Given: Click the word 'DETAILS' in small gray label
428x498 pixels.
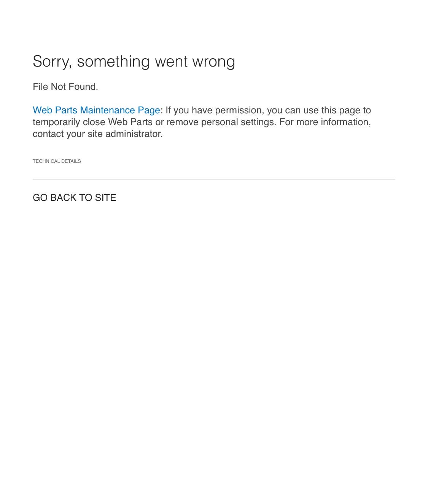Looking at the screenshot, I should pos(71,161).
